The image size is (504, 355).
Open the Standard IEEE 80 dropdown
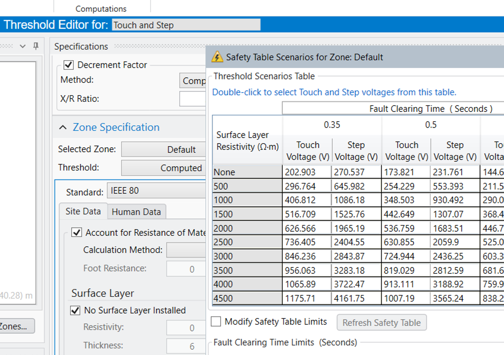tap(156, 190)
